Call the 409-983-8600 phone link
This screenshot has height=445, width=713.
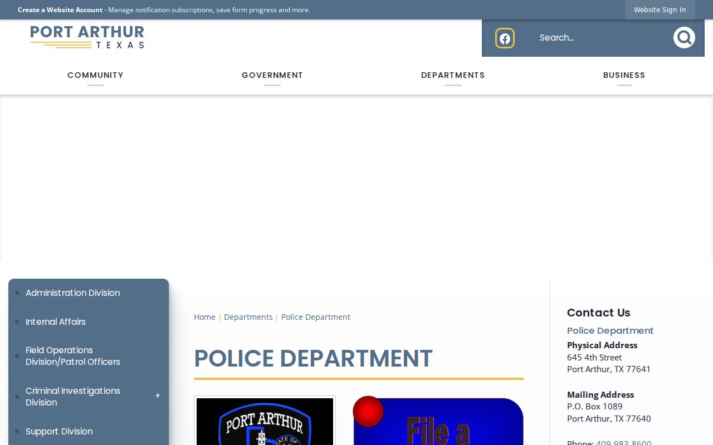coord(624,442)
